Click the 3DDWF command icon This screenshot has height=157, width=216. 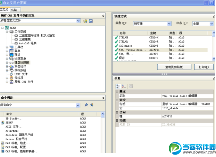pyautogui.click(x=3, y=122)
